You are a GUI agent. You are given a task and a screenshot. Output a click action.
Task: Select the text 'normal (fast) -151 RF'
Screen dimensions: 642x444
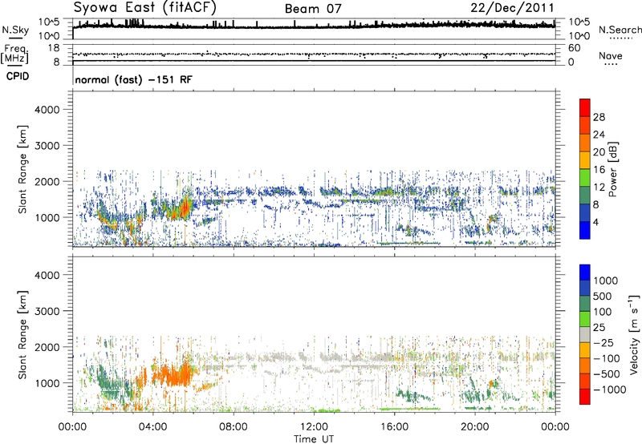(x=133, y=79)
